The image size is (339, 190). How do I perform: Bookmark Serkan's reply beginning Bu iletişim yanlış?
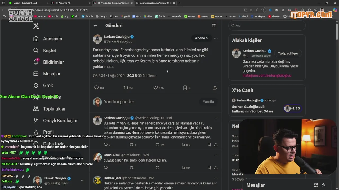tap(209, 145)
